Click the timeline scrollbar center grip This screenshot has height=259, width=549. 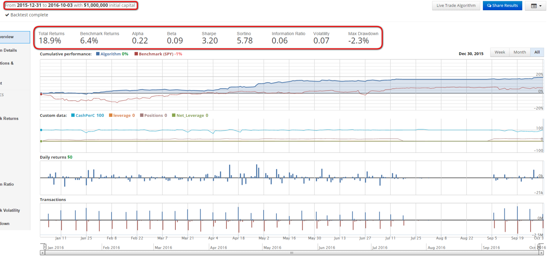tap(292, 253)
